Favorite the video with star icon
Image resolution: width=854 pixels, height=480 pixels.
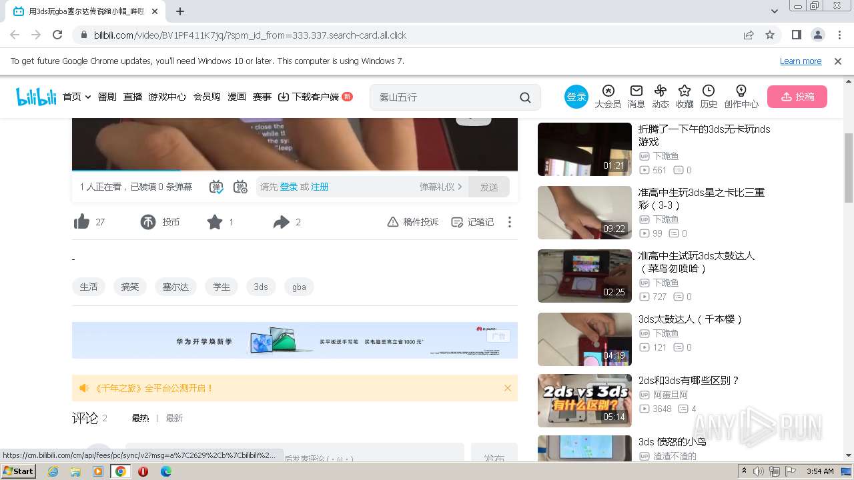click(215, 222)
